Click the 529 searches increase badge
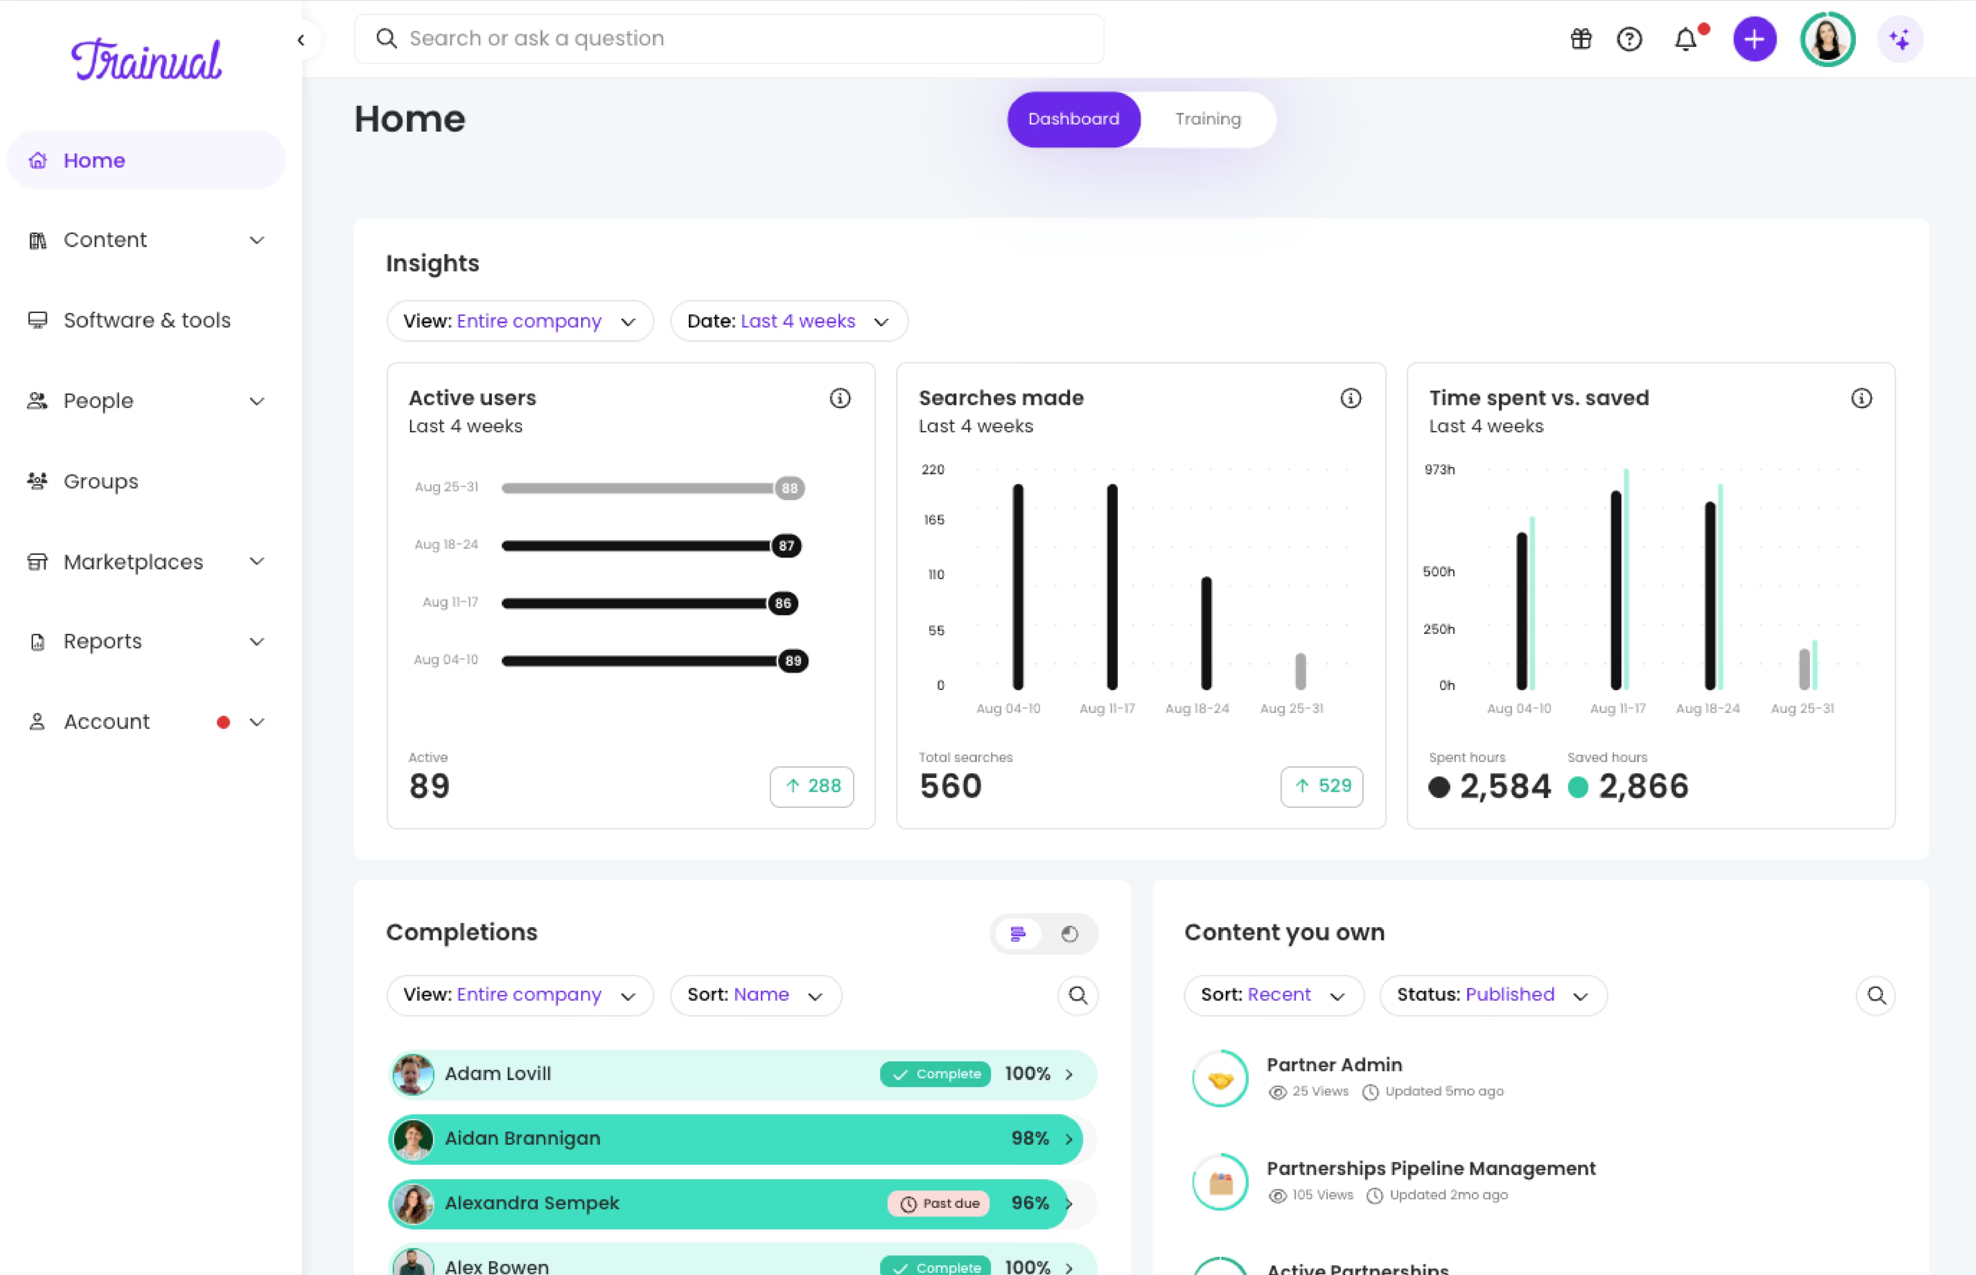1976x1275 pixels. point(1322,786)
